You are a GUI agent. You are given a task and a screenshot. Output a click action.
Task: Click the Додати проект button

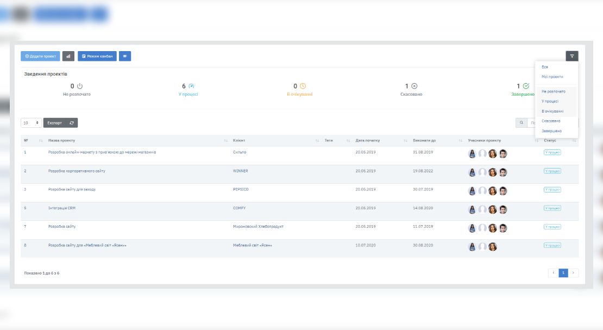tap(40, 56)
